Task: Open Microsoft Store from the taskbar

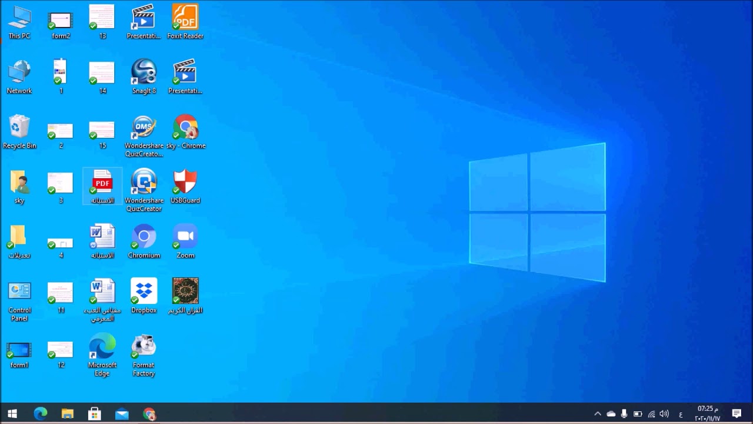Action: [x=94, y=413]
